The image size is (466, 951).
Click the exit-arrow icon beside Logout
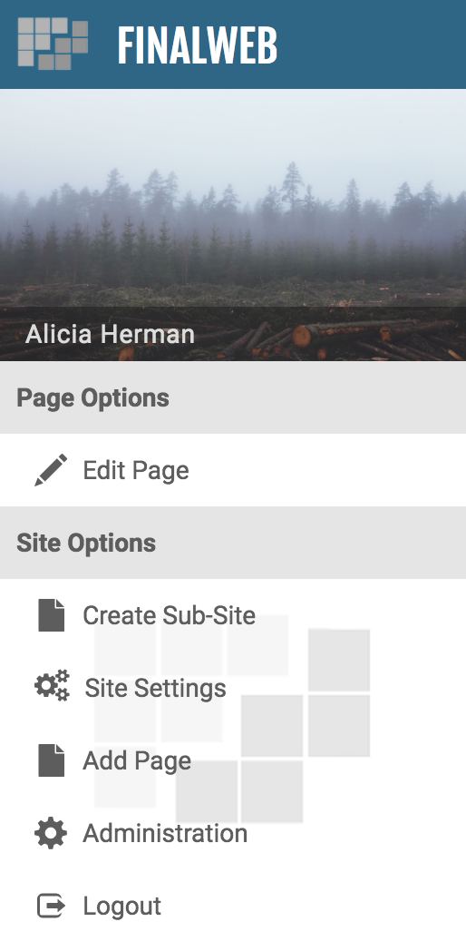pos(51,907)
